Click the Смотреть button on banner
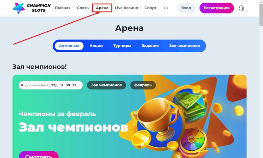The height and width of the screenshot is (158, 263). pyautogui.click(x=38, y=155)
